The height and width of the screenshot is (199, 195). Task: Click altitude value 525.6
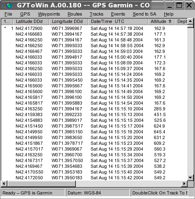pyautogui.click(x=160, y=120)
